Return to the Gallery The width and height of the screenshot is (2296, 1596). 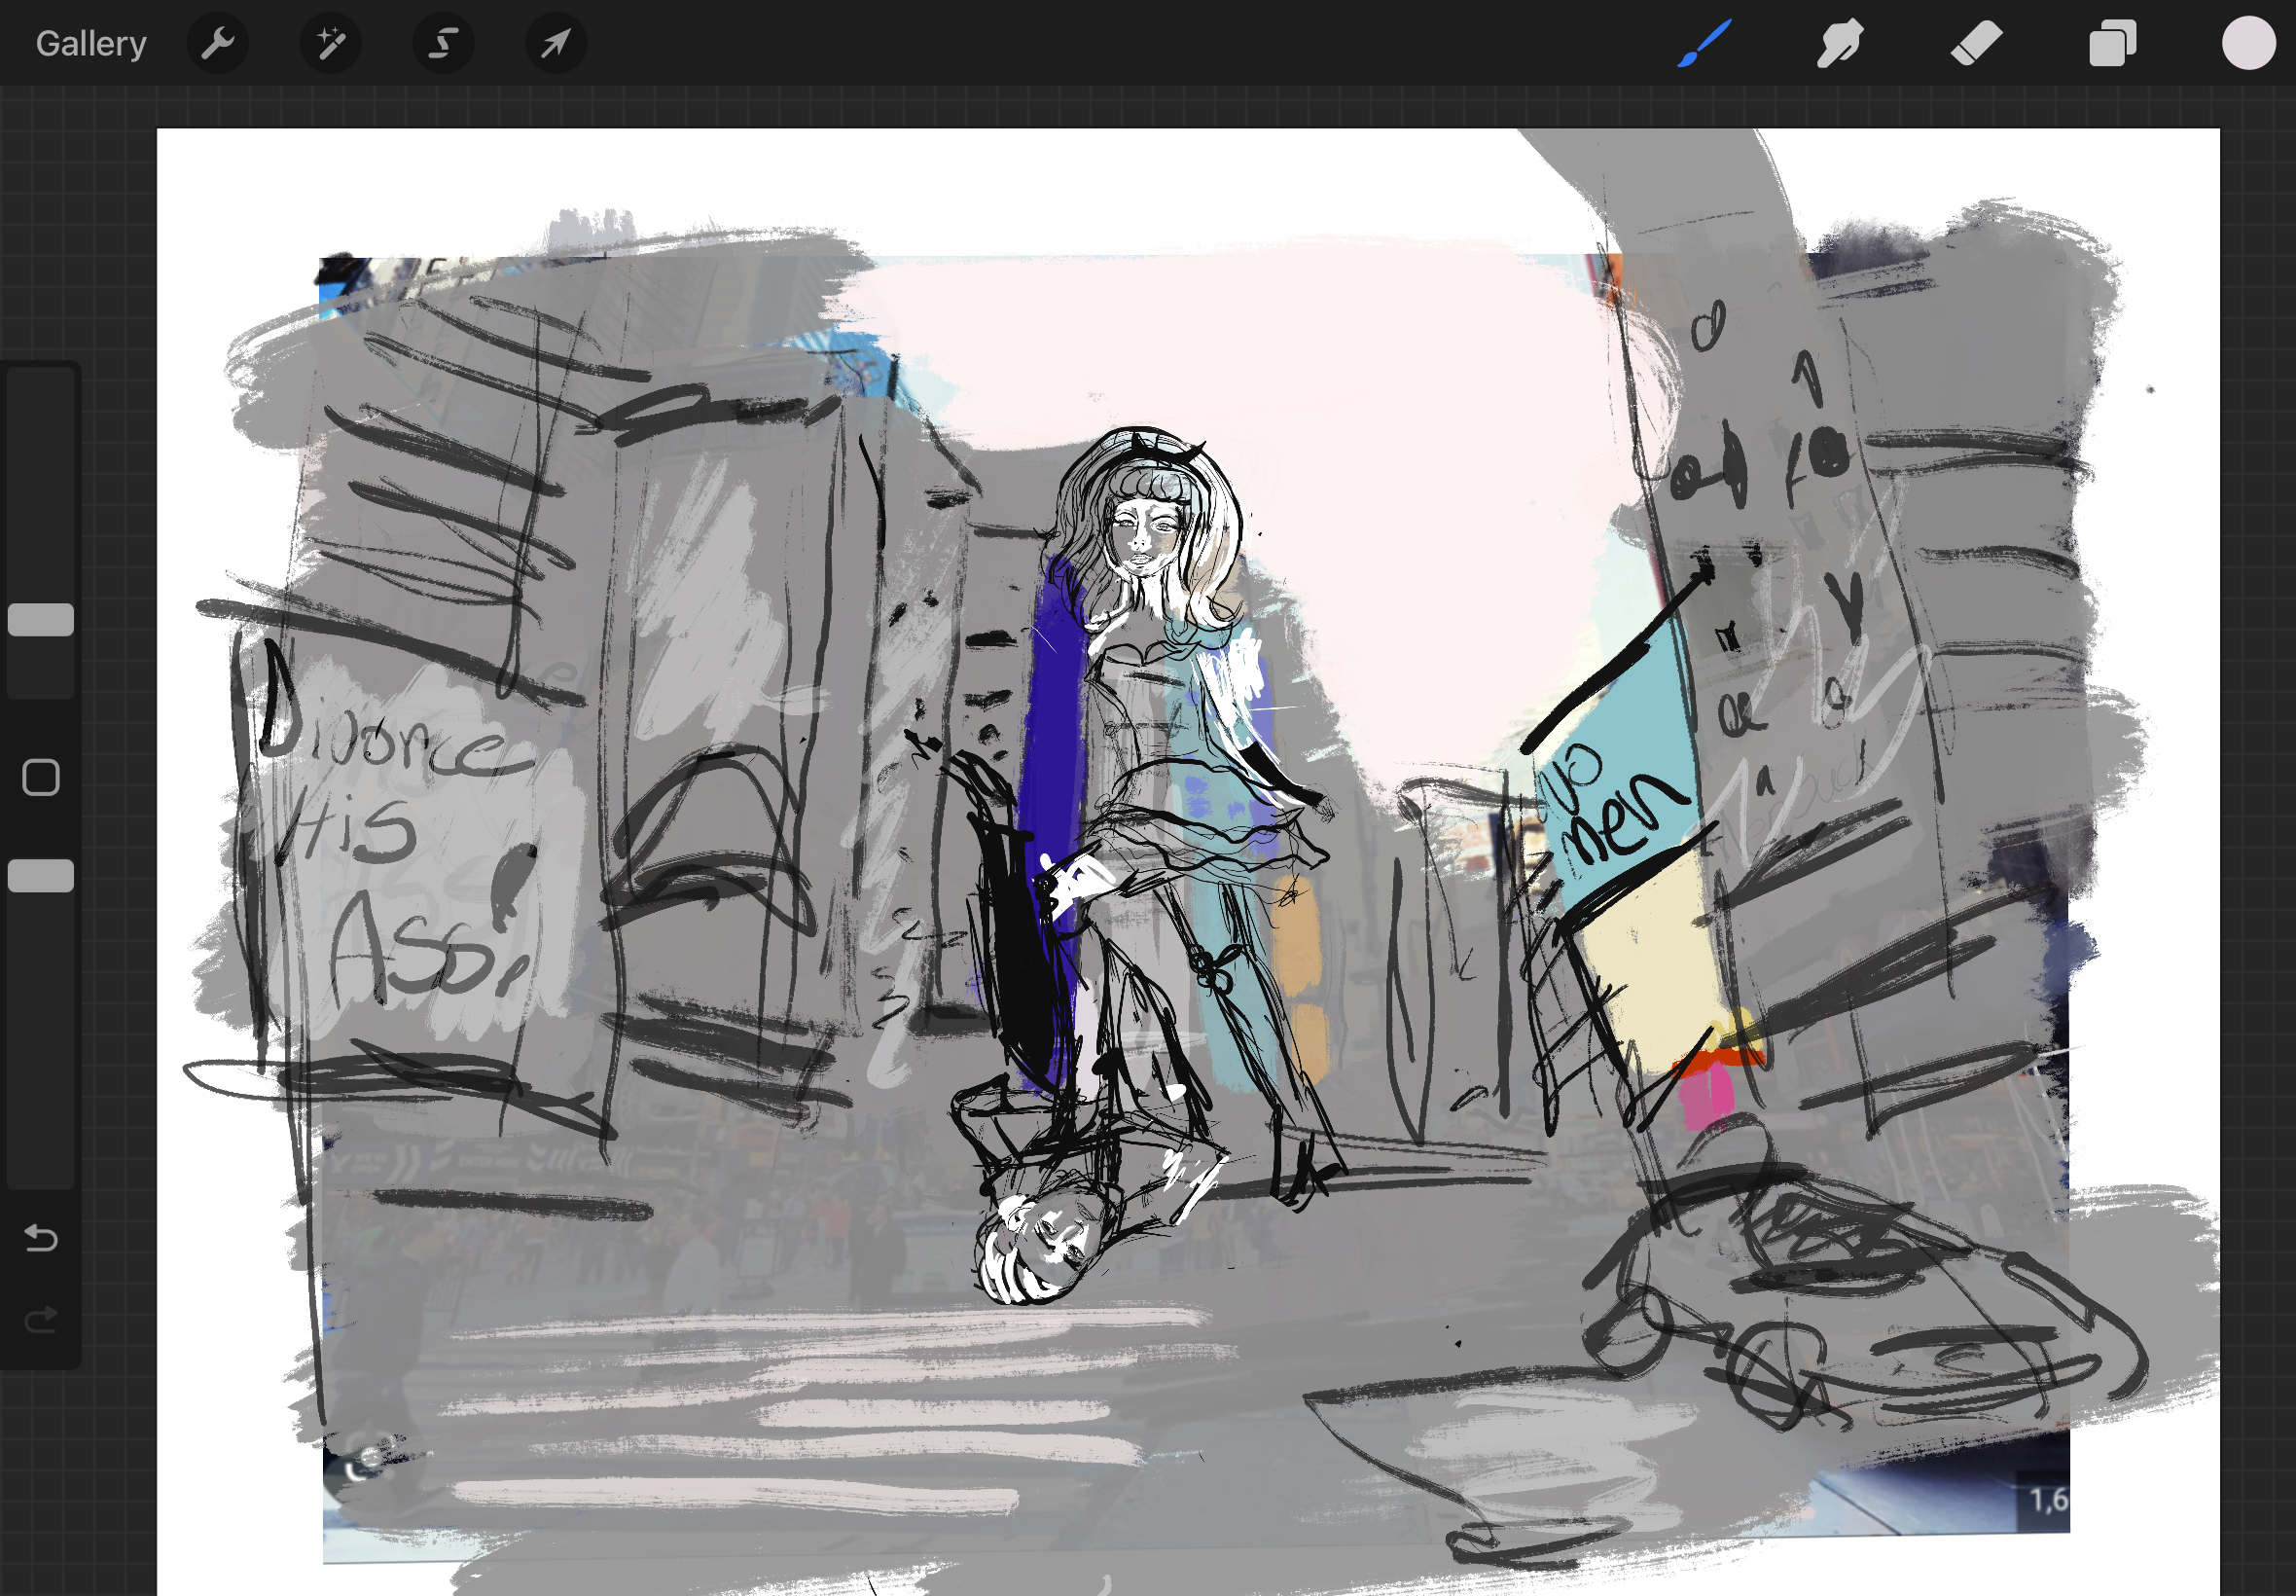click(90, 44)
